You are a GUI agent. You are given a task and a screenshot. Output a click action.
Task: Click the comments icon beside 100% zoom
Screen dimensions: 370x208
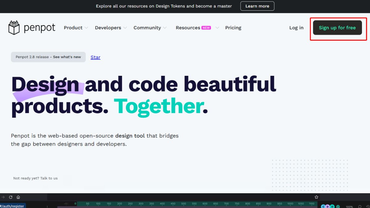click(360, 206)
